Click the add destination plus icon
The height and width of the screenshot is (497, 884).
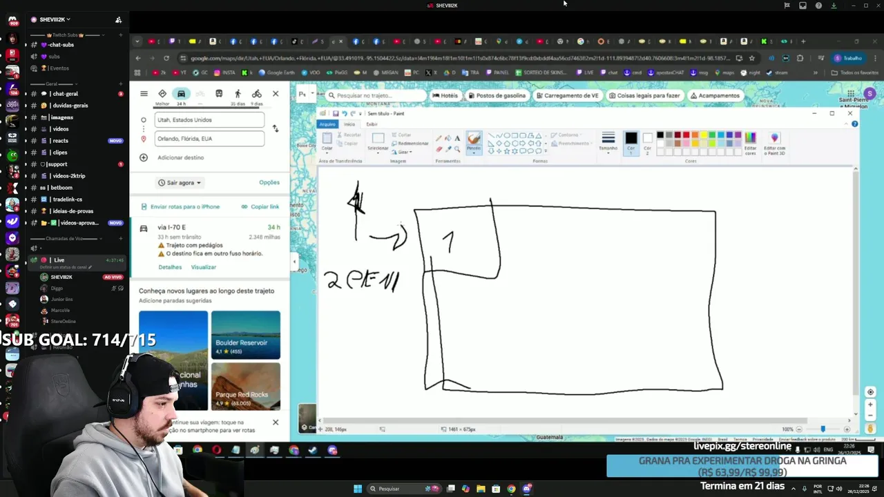coord(144,157)
